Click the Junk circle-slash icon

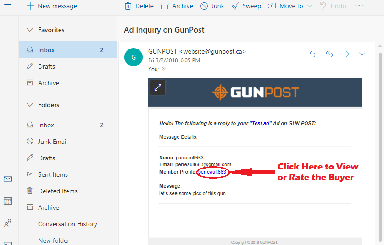click(204, 6)
